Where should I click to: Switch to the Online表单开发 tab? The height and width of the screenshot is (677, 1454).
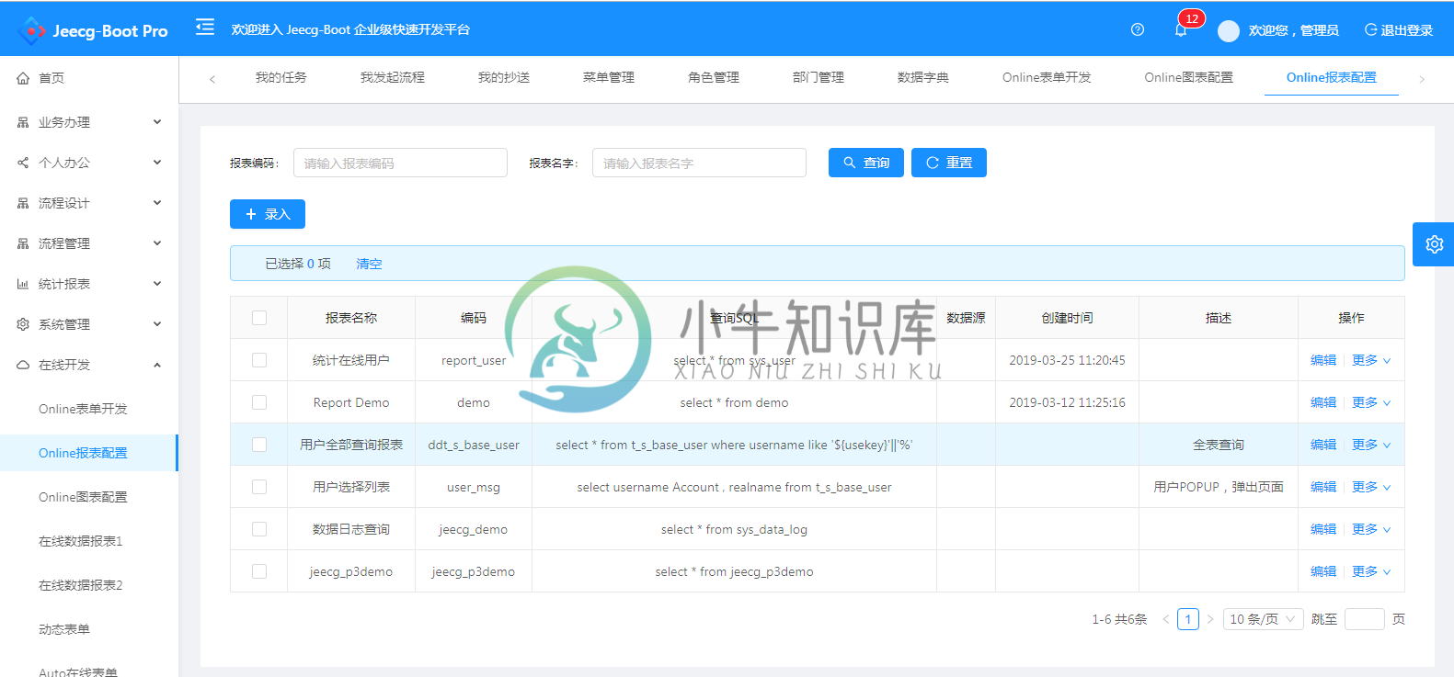pyautogui.click(x=1047, y=77)
